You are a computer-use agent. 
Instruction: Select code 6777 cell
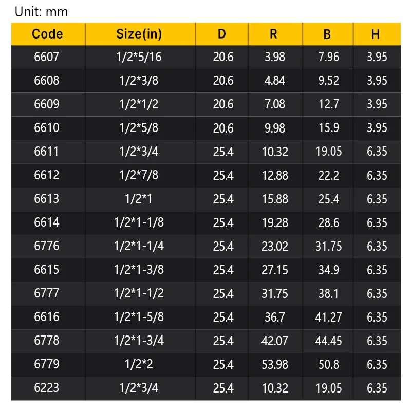[48, 293]
